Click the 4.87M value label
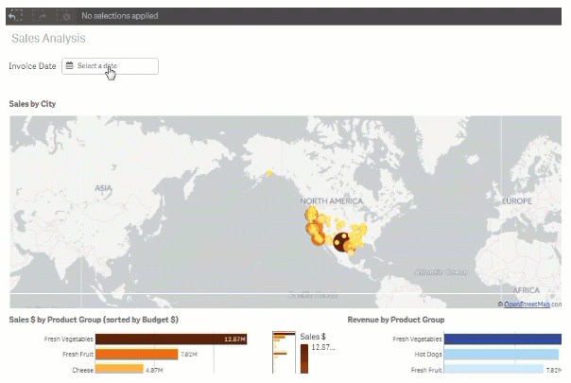571x383 pixels. pyautogui.click(x=154, y=370)
